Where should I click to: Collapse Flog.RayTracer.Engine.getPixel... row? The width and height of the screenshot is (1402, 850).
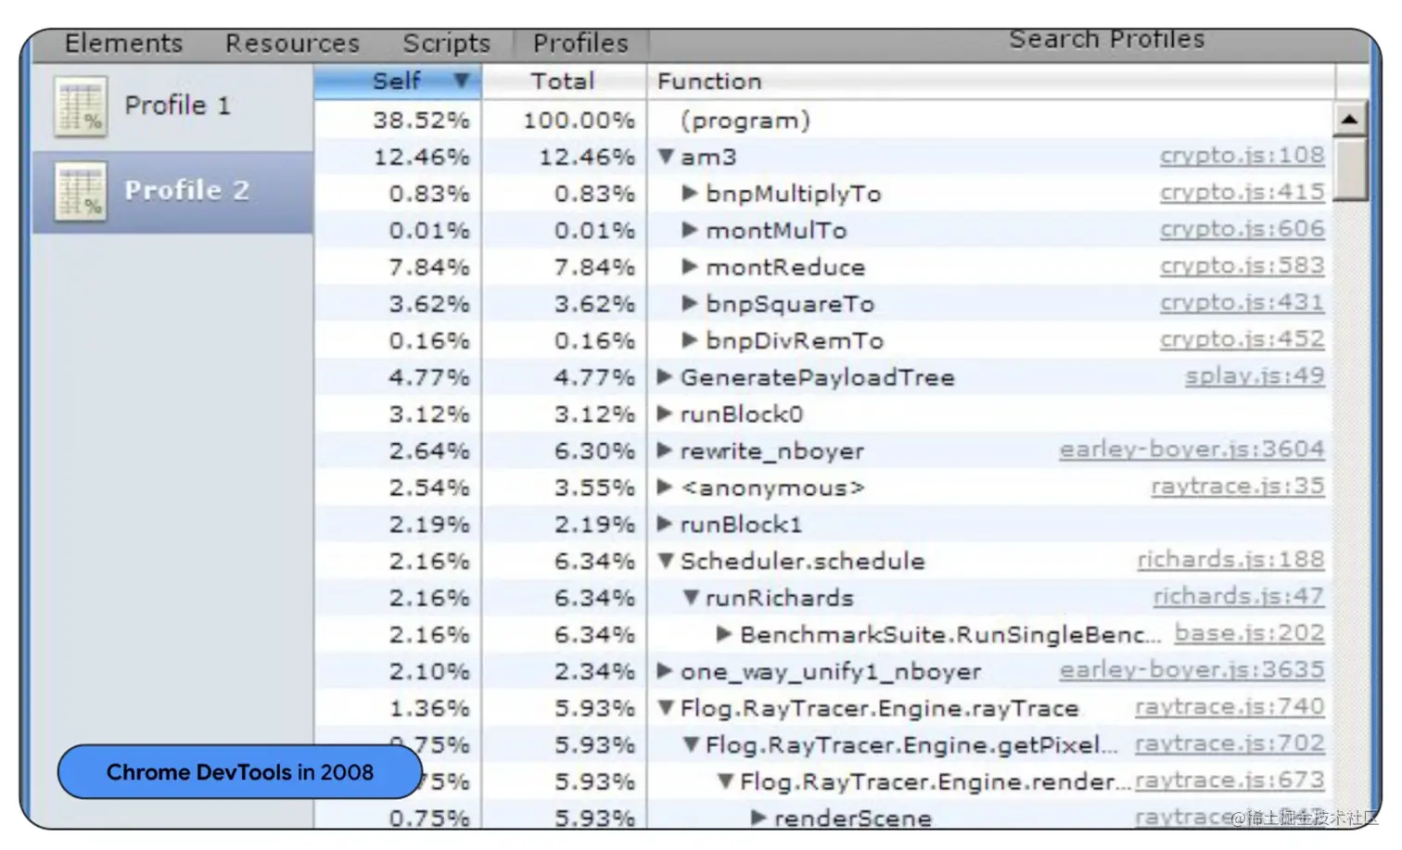click(x=690, y=744)
